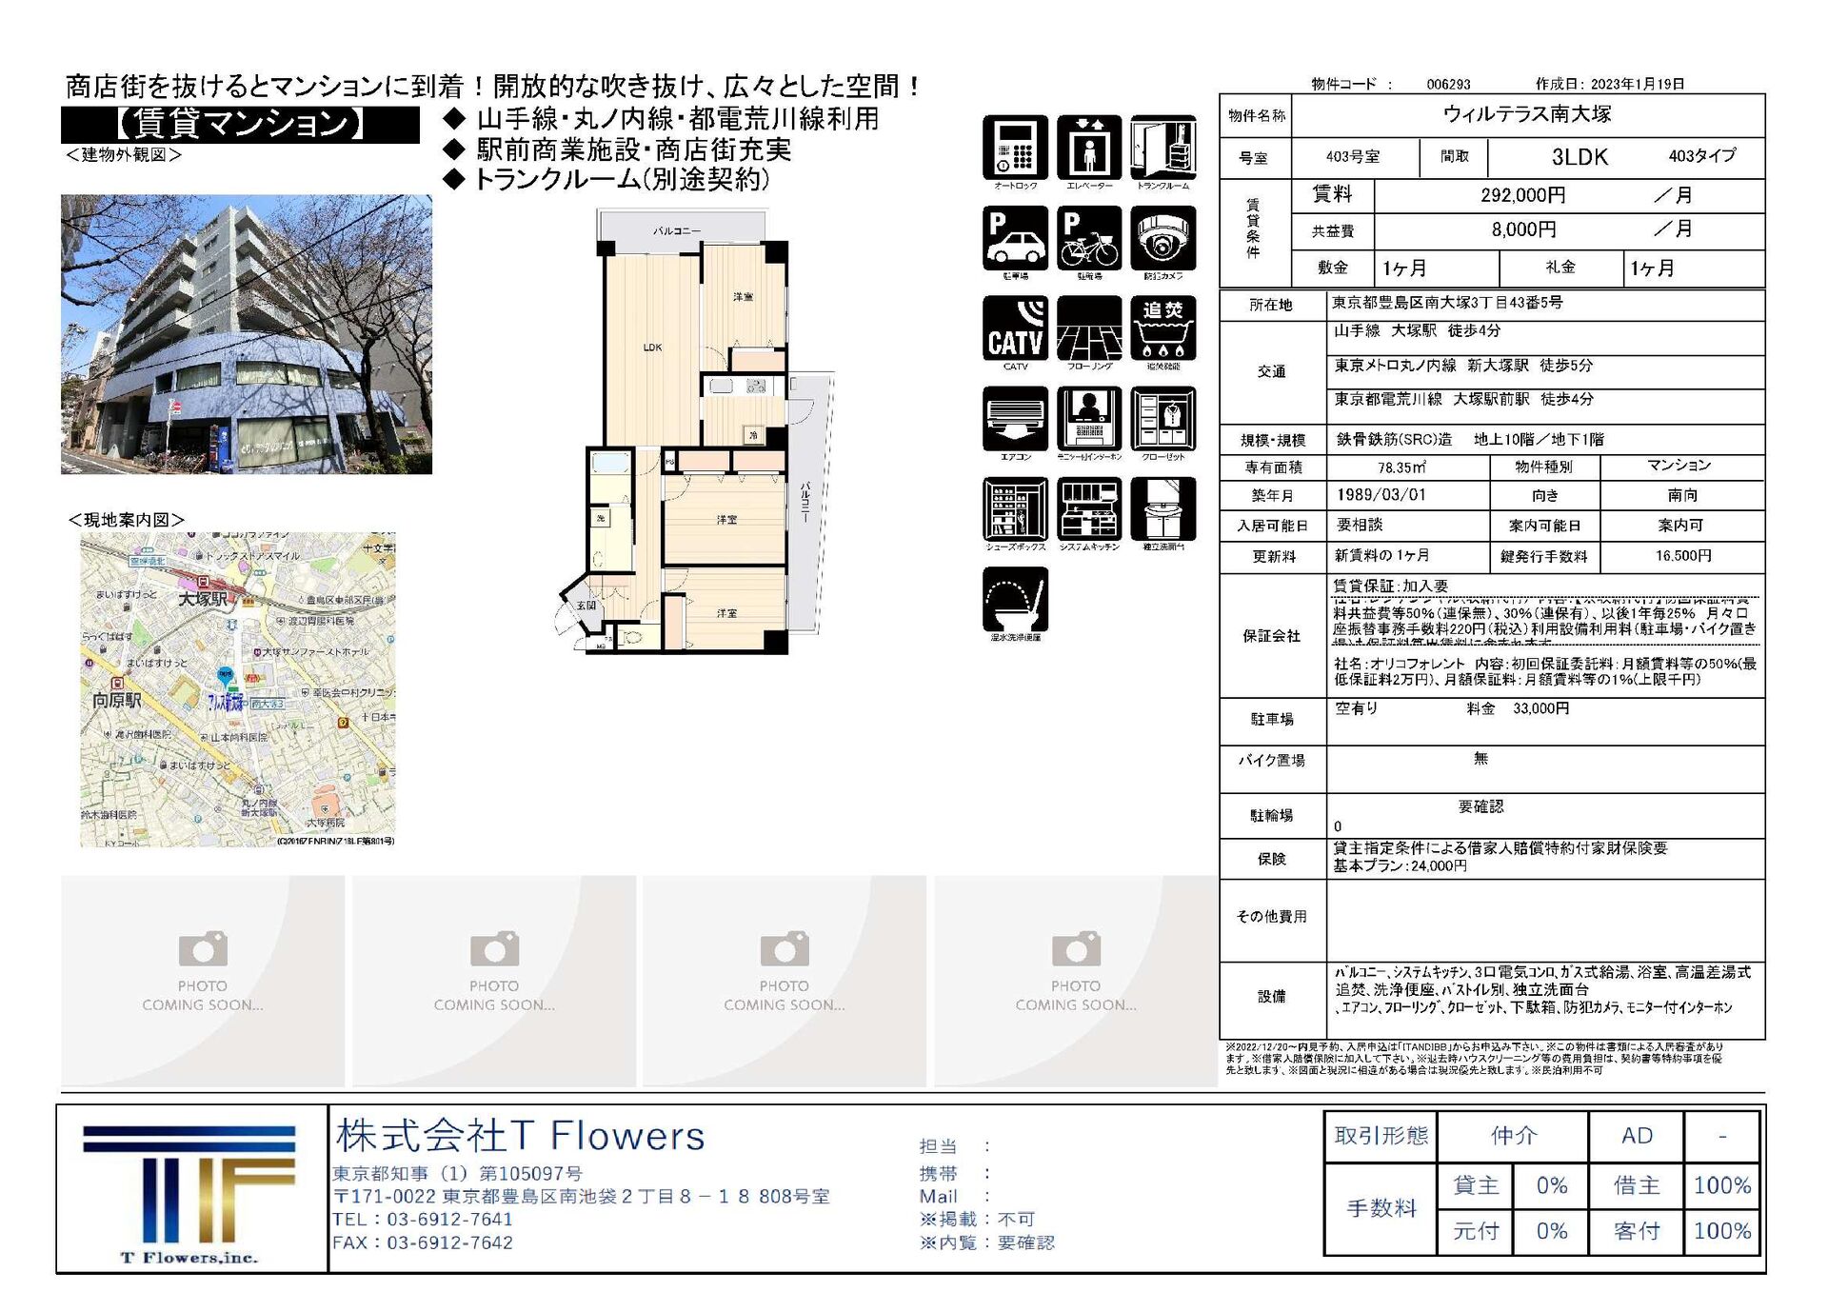Click the first PHOTO COMING SOON placeholder

(203, 981)
